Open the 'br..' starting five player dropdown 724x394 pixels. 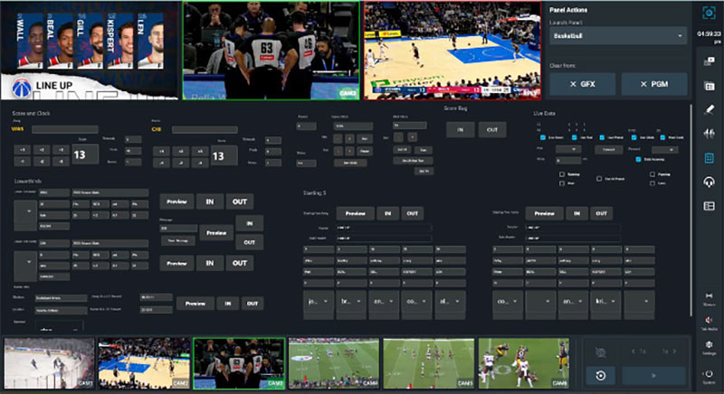pyautogui.click(x=351, y=304)
